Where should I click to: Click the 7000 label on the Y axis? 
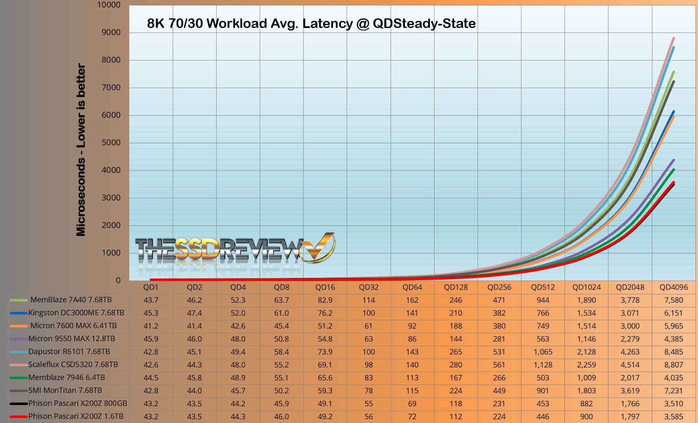(x=111, y=88)
